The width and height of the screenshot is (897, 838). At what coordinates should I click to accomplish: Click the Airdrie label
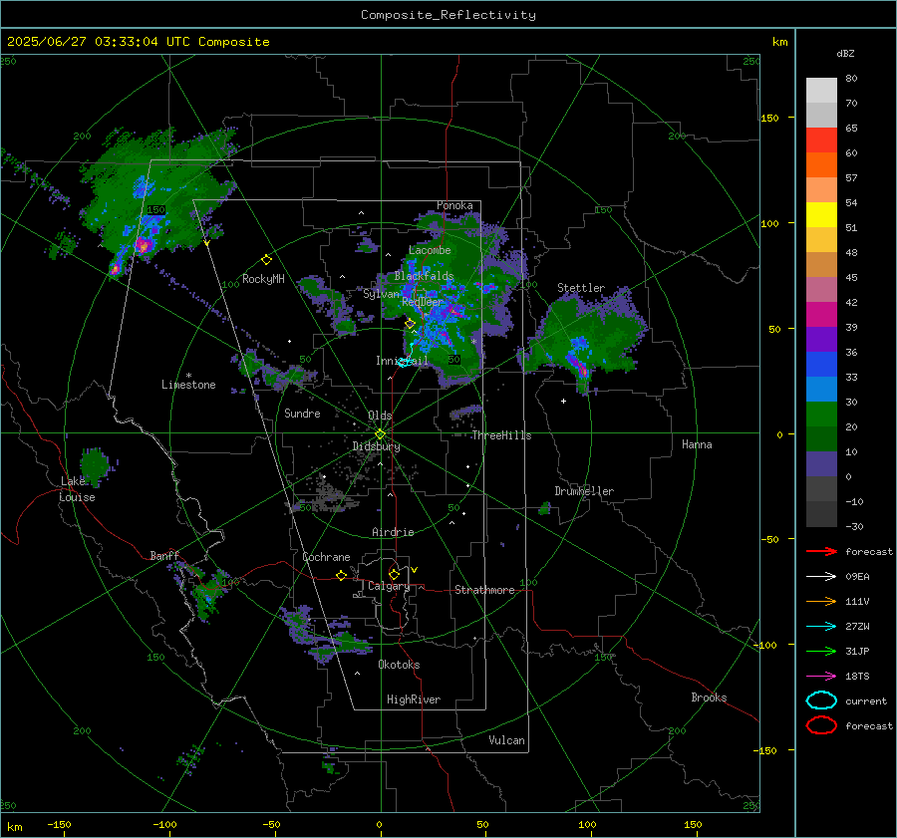pos(393,532)
